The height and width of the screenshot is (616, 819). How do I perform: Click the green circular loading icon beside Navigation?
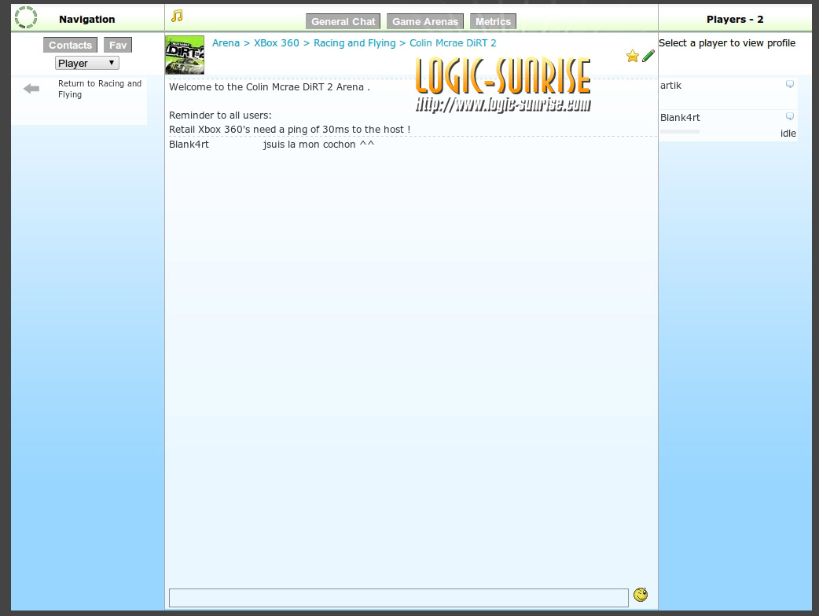(x=26, y=17)
